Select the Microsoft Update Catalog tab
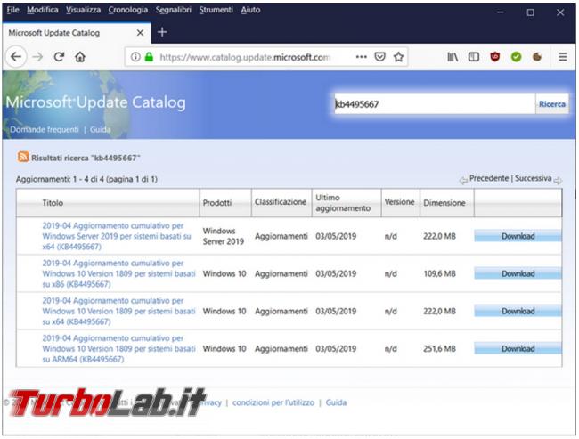The height and width of the screenshot is (439, 579). click(77, 33)
